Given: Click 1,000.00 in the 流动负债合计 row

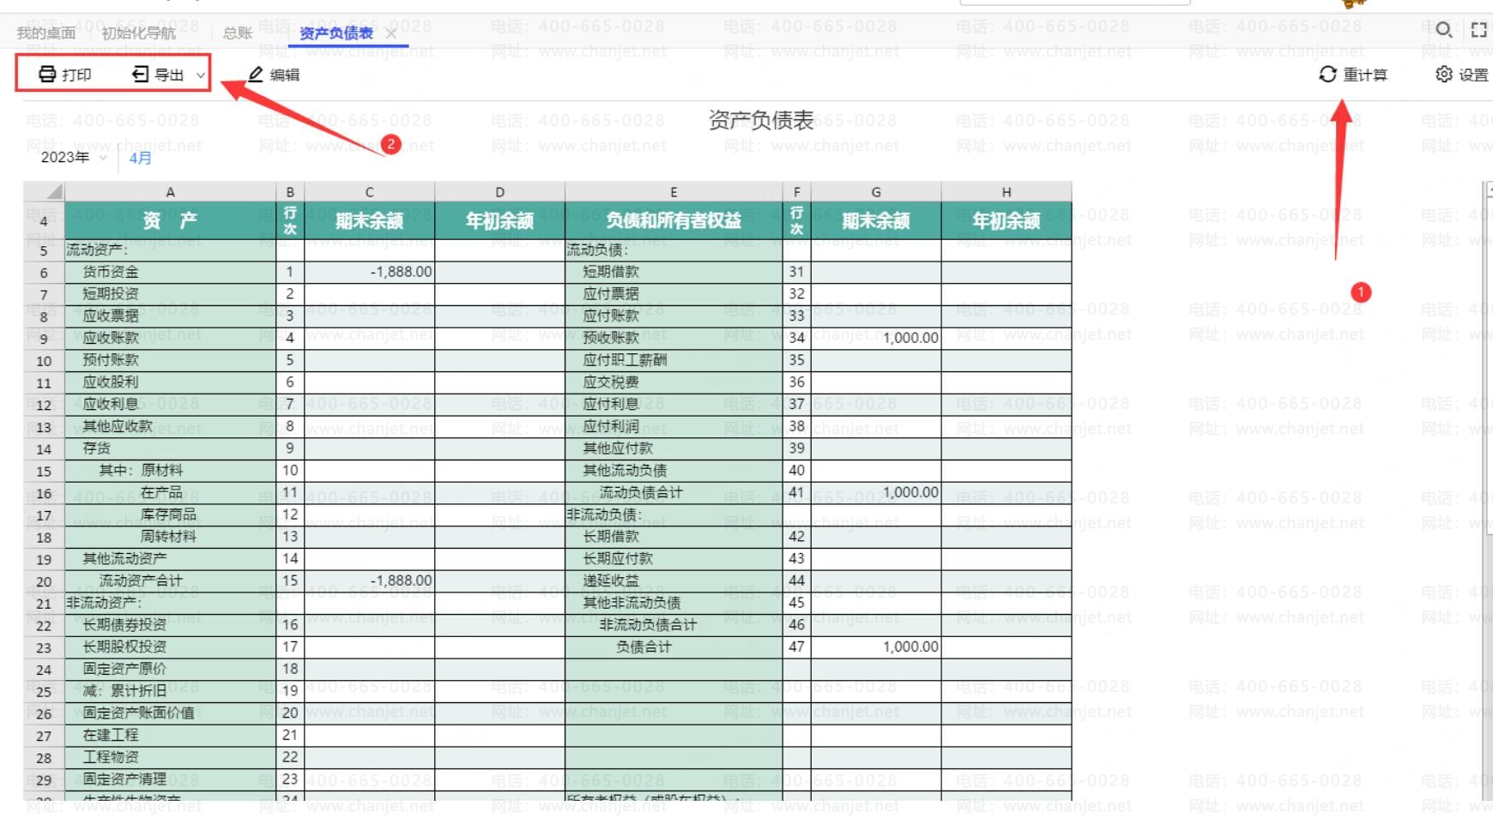Looking at the screenshot, I should click(x=875, y=492).
